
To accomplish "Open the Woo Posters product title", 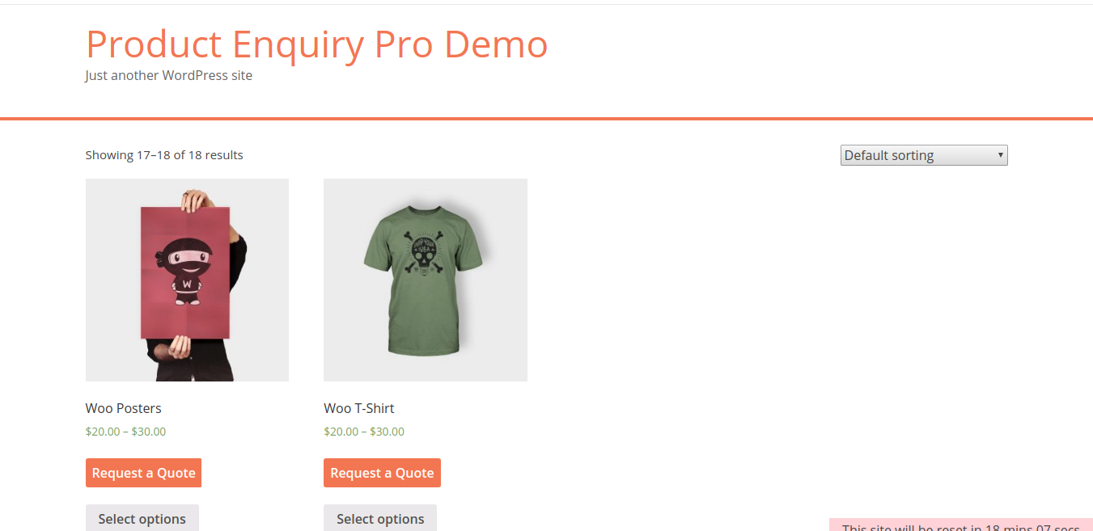I will coord(123,408).
